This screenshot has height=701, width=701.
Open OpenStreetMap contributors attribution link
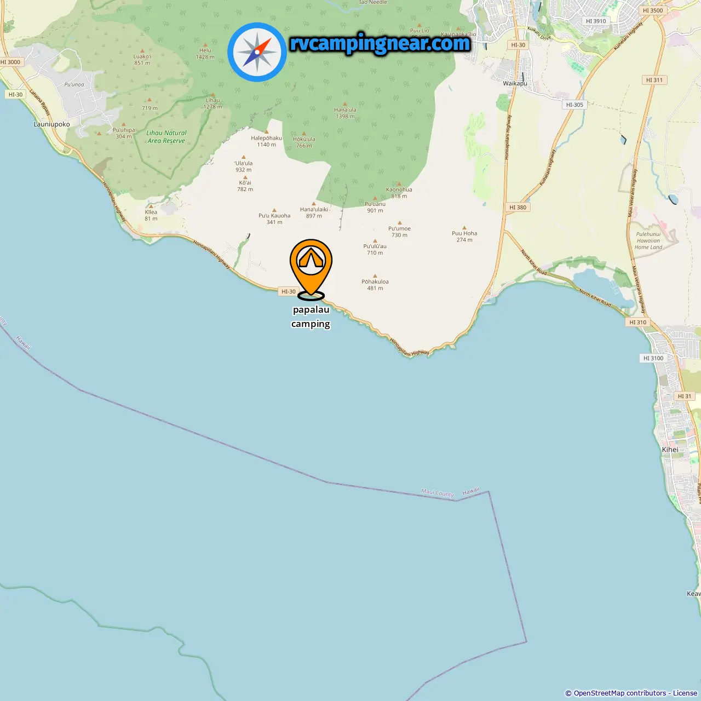pyautogui.click(x=620, y=693)
